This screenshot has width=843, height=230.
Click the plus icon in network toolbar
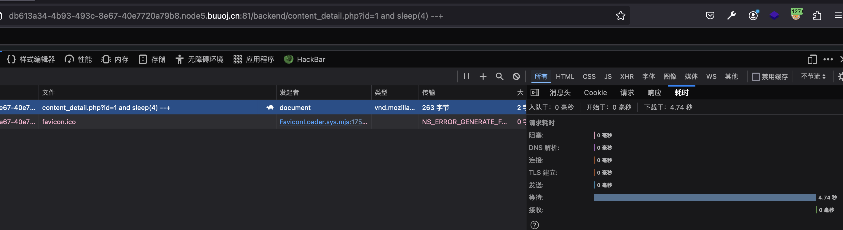point(483,76)
